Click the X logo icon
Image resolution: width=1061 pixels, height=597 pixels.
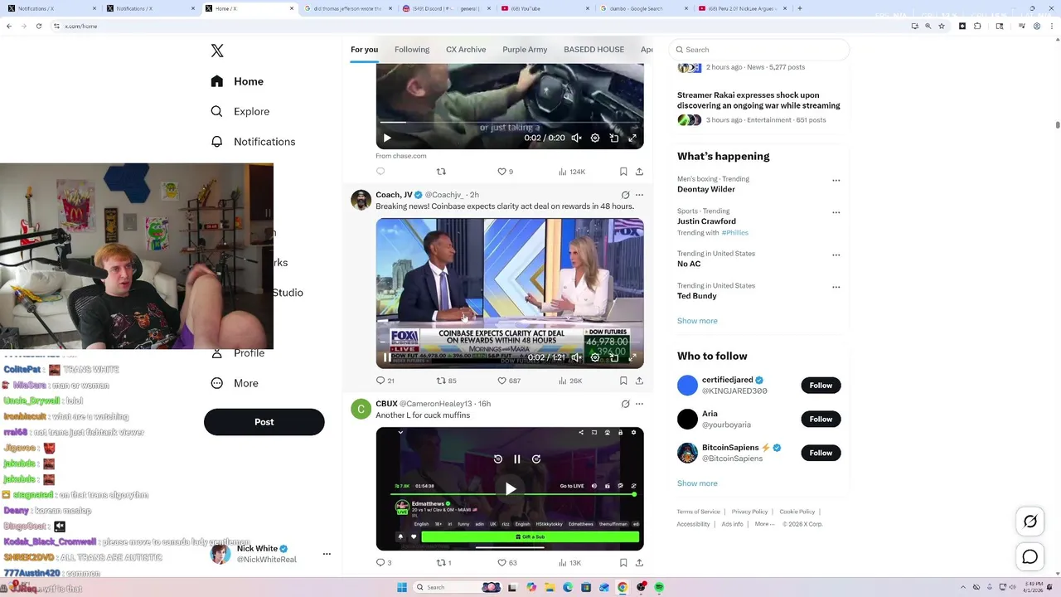tap(217, 51)
